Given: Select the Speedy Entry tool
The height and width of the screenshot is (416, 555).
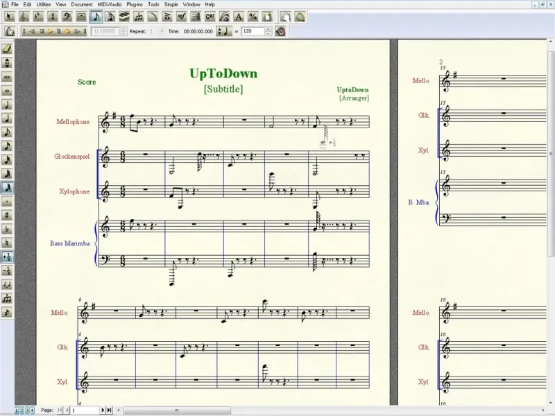Looking at the screenshot, I should (x=110, y=17).
